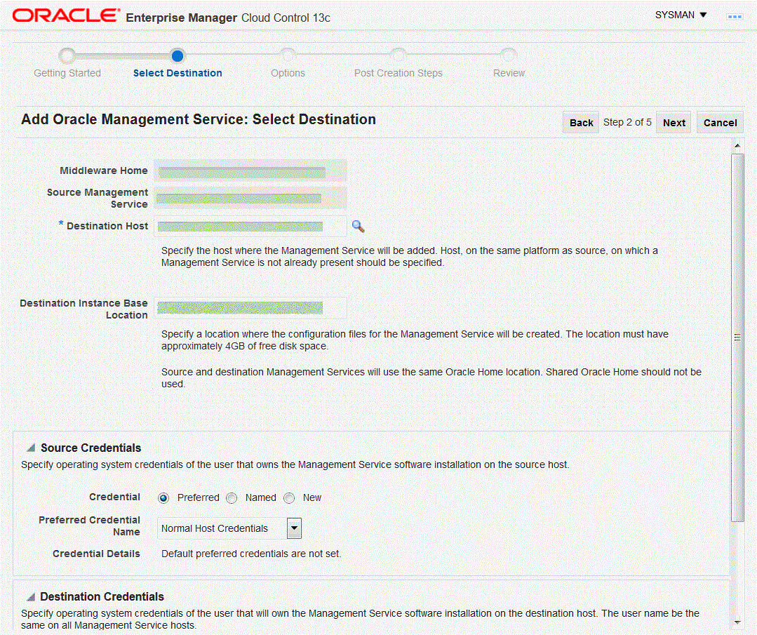Click the Select Destination step
The width and height of the screenshot is (757, 635).
pyautogui.click(x=177, y=73)
